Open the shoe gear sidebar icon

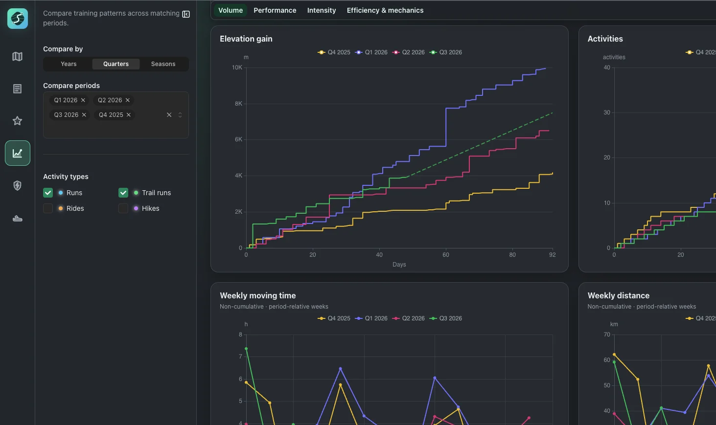tap(18, 218)
